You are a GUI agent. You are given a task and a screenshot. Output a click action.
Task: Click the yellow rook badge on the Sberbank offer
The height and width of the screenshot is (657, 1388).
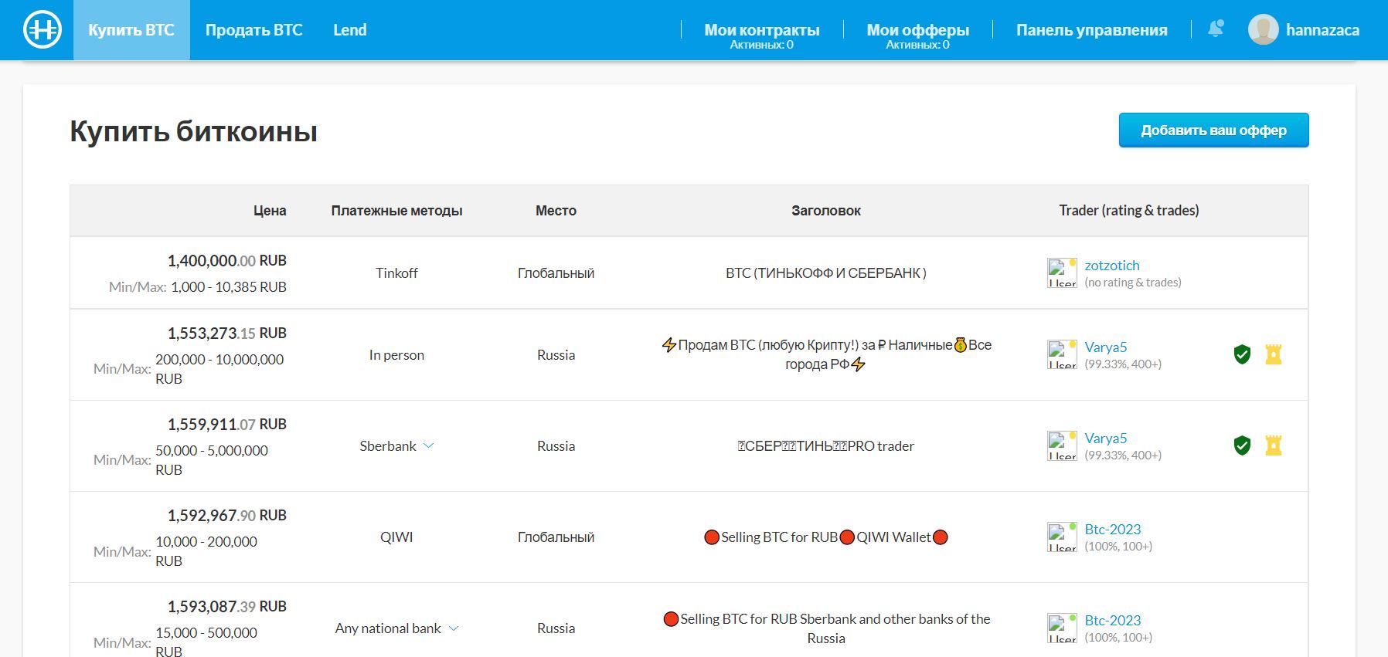pos(1273,445)
